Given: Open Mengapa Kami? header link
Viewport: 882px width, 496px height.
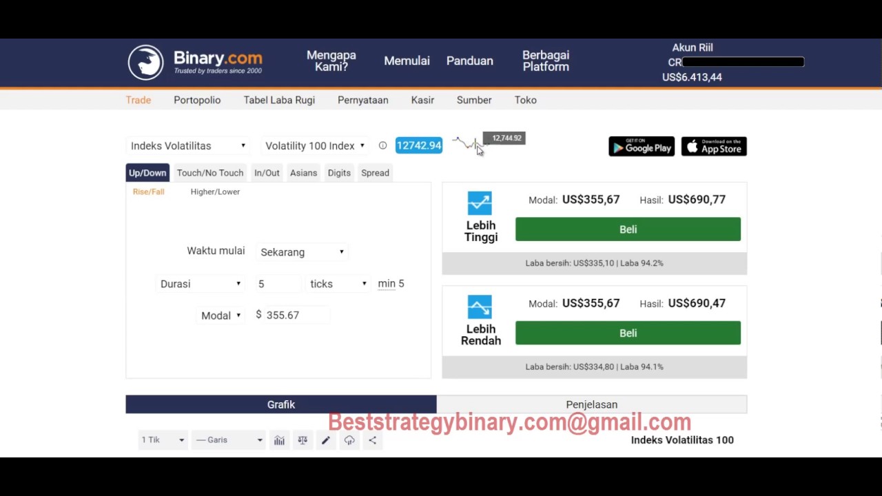Looking at the screenshot, I should pos(331,61).
